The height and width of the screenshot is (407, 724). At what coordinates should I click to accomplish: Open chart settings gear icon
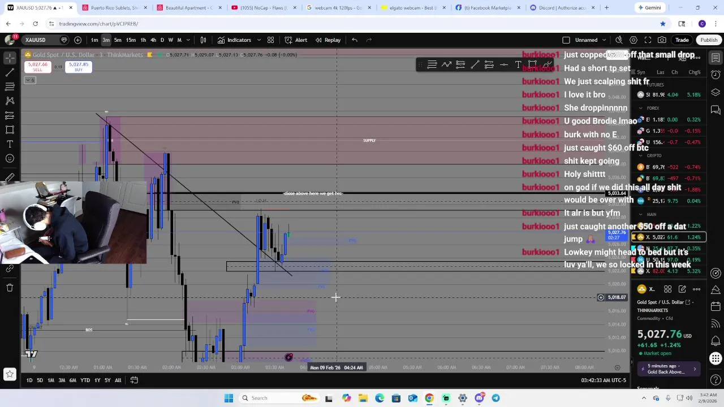633,40
